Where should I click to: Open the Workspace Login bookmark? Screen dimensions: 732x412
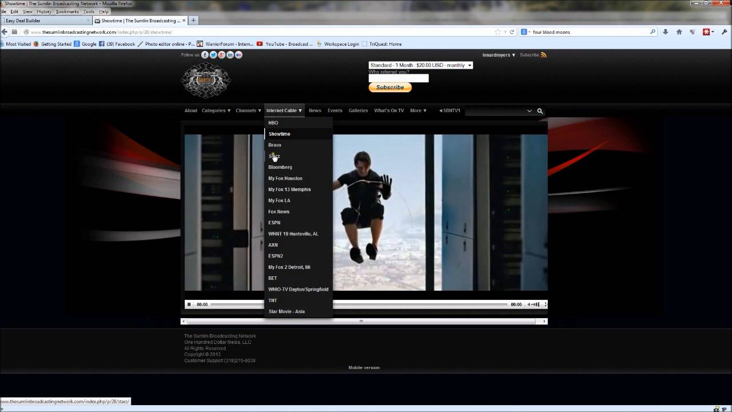pos(337,44)
